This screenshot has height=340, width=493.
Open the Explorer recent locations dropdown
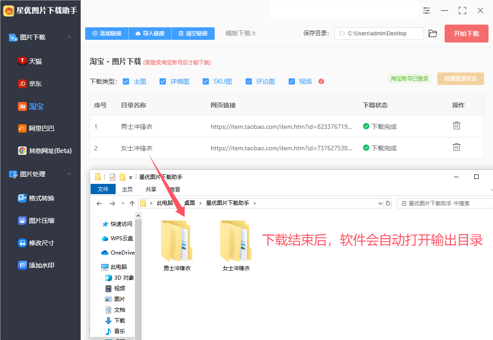tap(123, 204)
